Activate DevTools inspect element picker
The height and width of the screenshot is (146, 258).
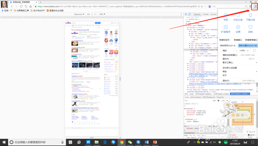[x=186, y=14]
